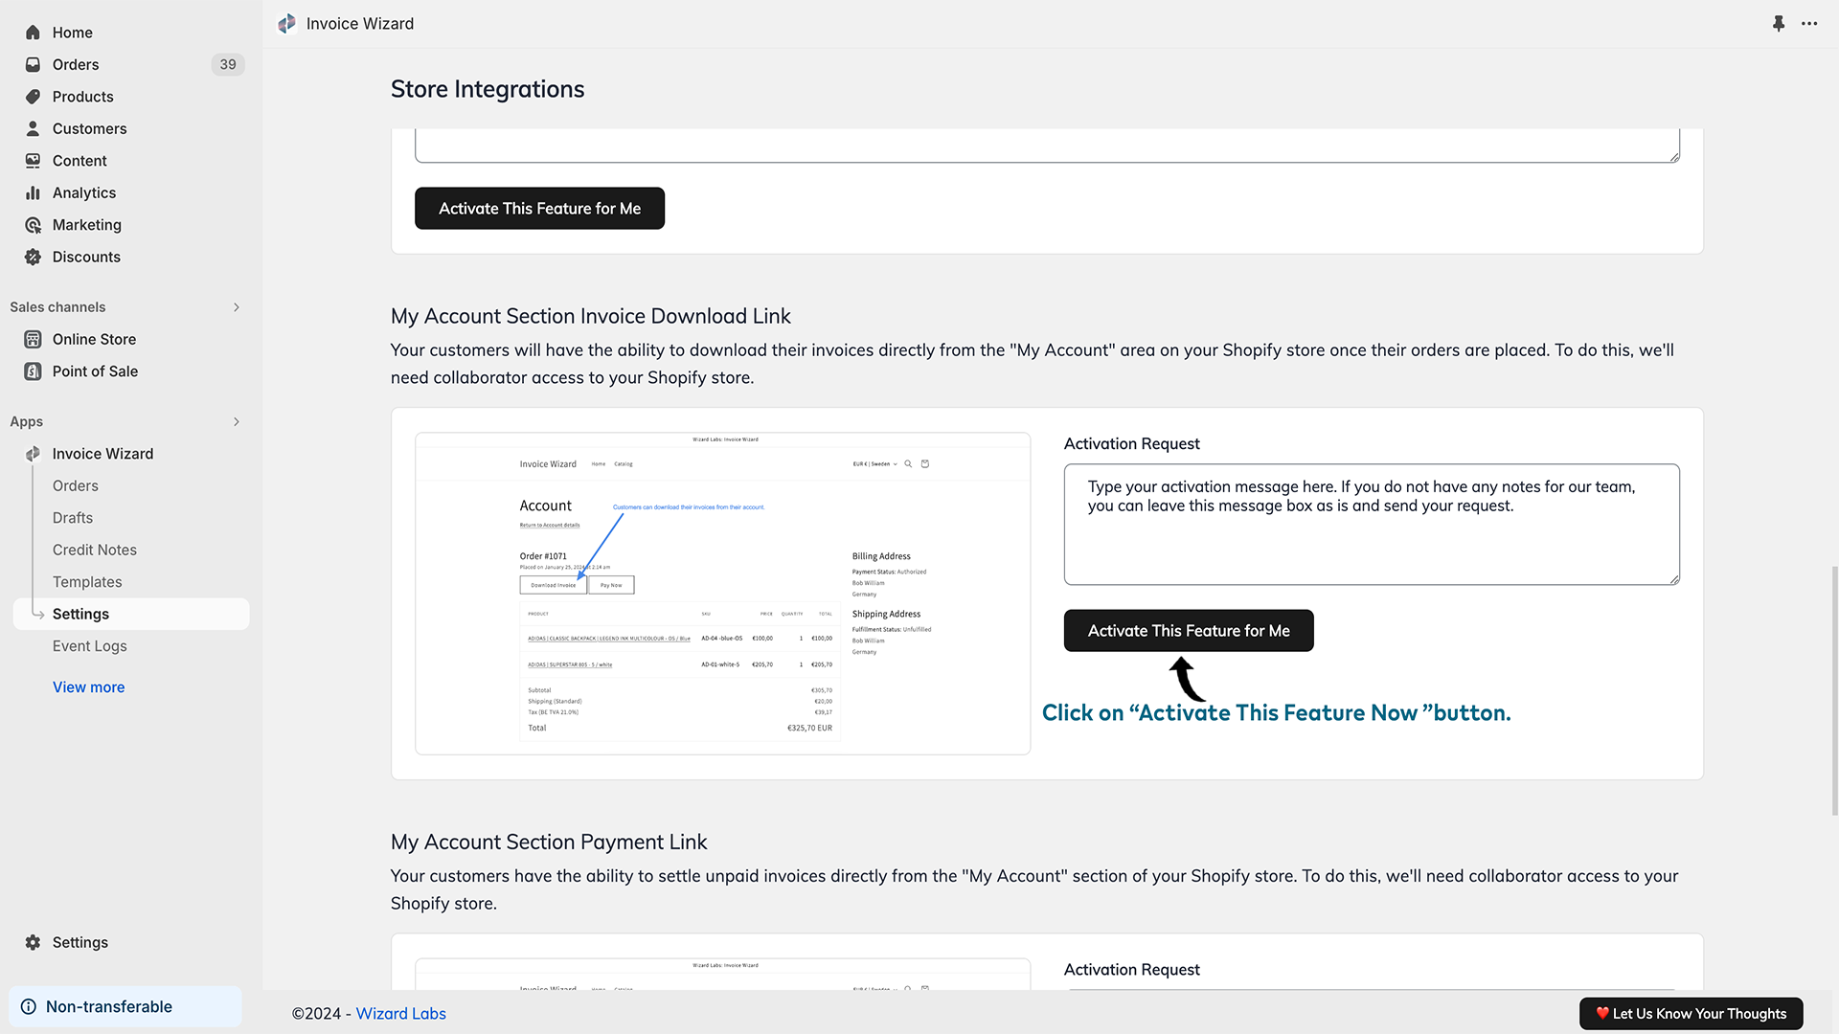Click the Point of Sale icon
This screenshot has height=1034, width=1839.
pyautogui.click(x=33, y=371)
